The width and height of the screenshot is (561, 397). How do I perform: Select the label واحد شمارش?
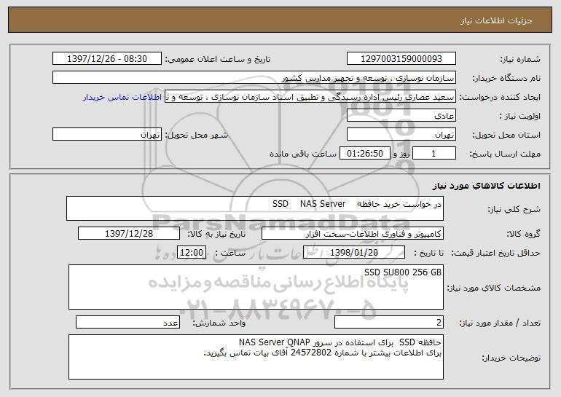[219, 323]
